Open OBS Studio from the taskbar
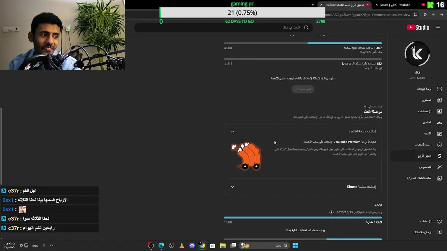Image resolution: width=447 pixels, height=251 pixels. click(x=171, y=245)
